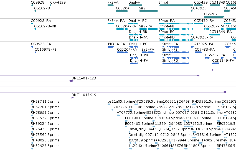Screen dimensions: 236x150
Task: Select the DnaJ-H gene label
Action: 135,2
